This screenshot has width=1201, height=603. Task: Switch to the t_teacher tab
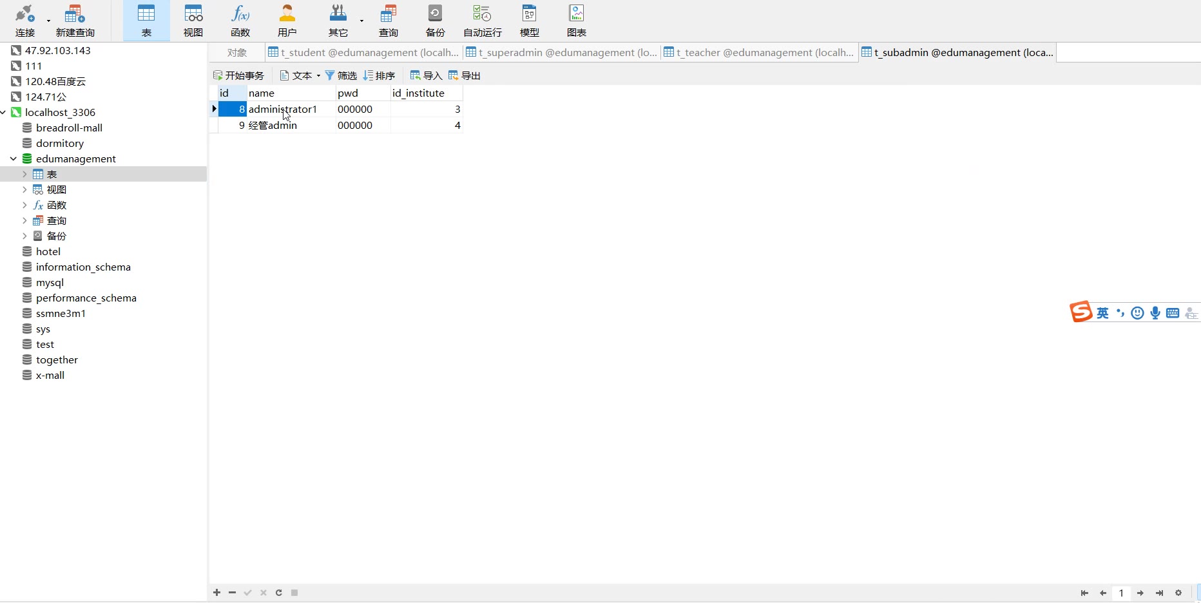coord(759,52)
